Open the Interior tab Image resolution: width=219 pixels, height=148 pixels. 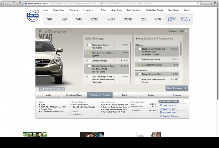(x=151, y=95)
